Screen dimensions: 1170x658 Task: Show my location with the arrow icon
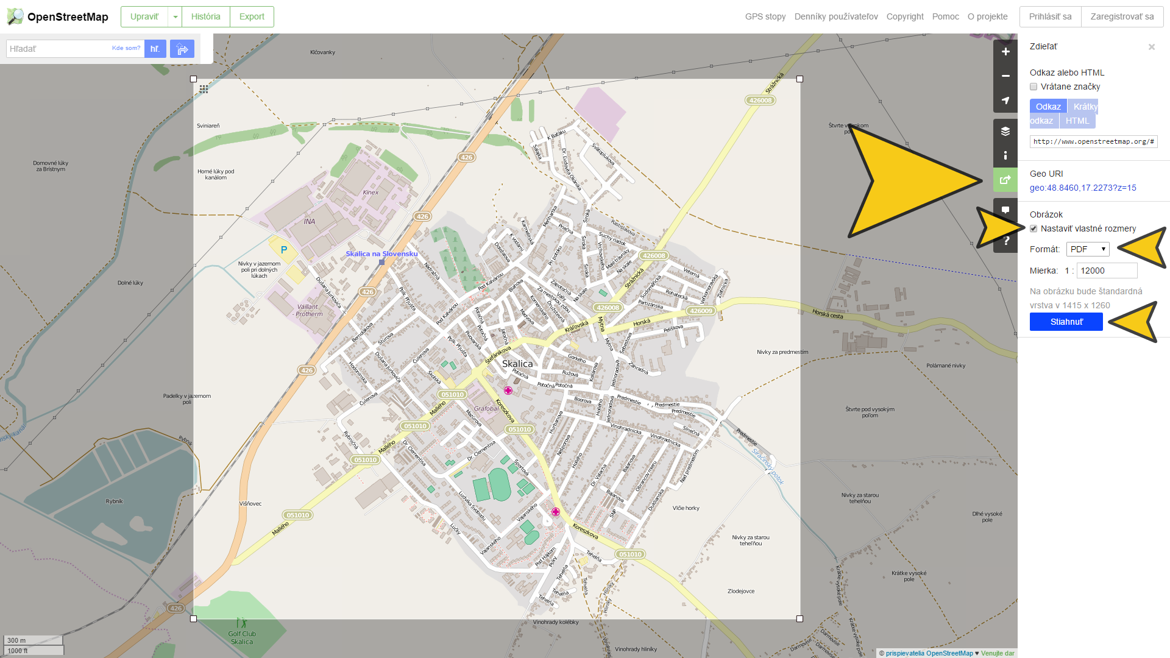tap(1005, 101)
